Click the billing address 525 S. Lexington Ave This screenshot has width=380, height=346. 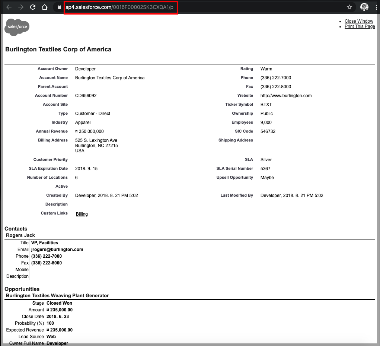coord(96,140)
